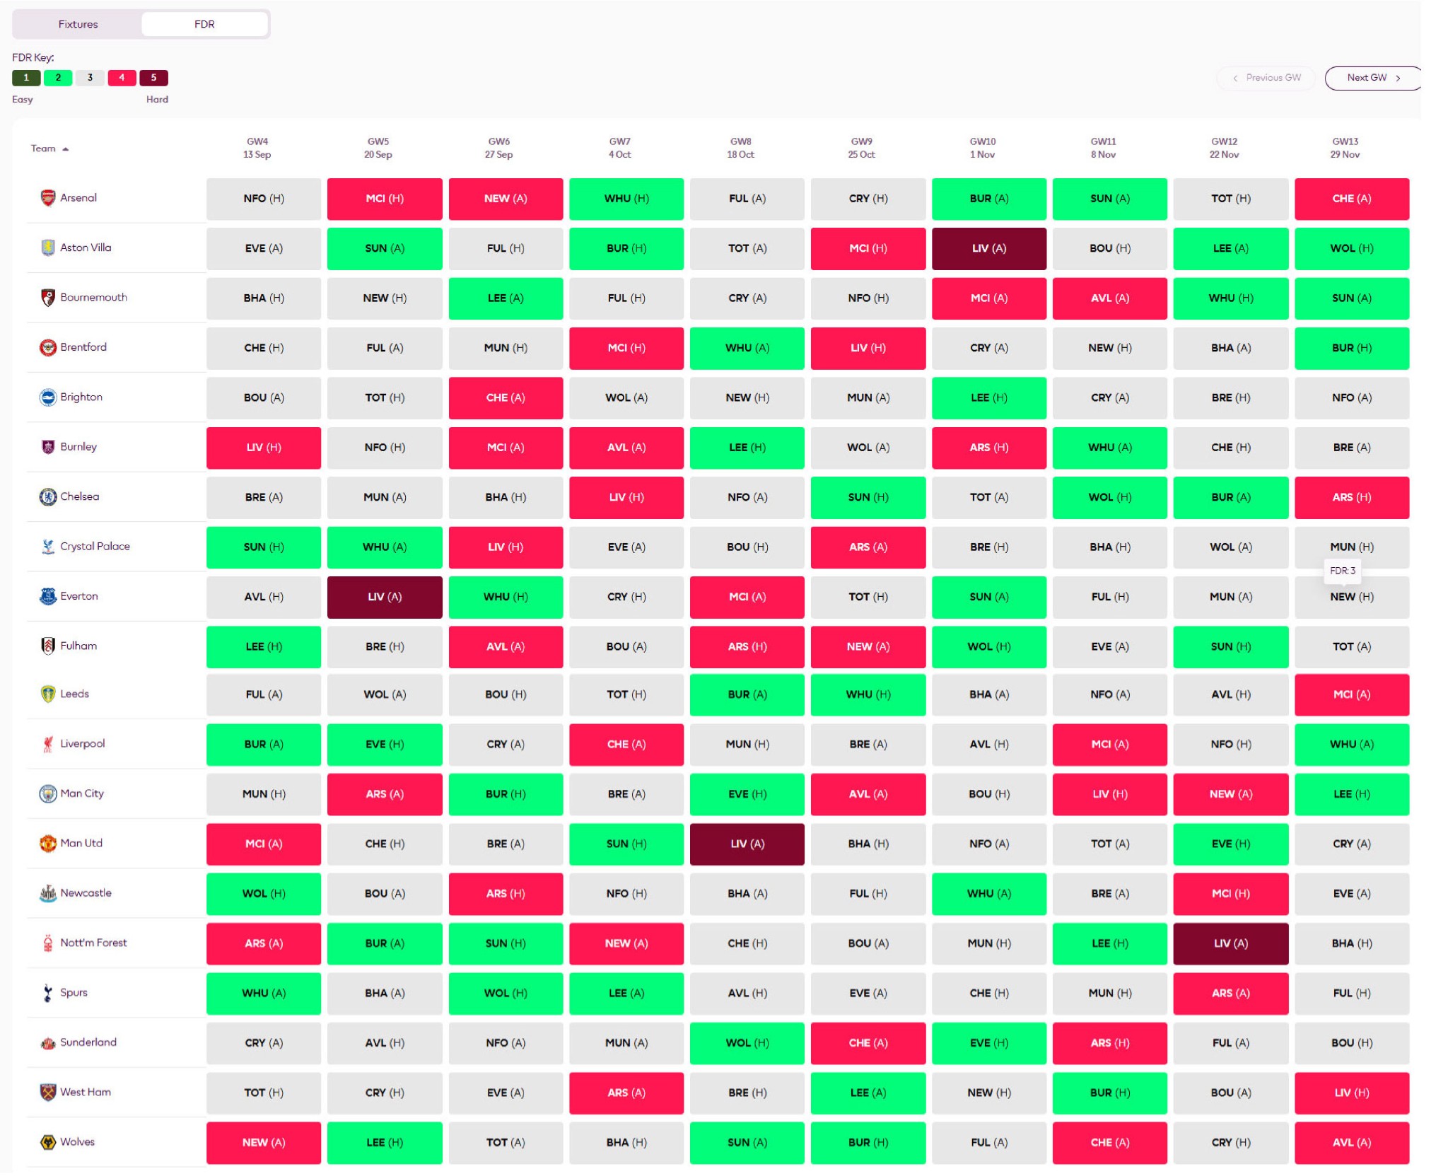The image size is (1448, 1176).
Task: Click Wolves' GW13 AVL (A) fixture
Action: tap(1352, 1143)
